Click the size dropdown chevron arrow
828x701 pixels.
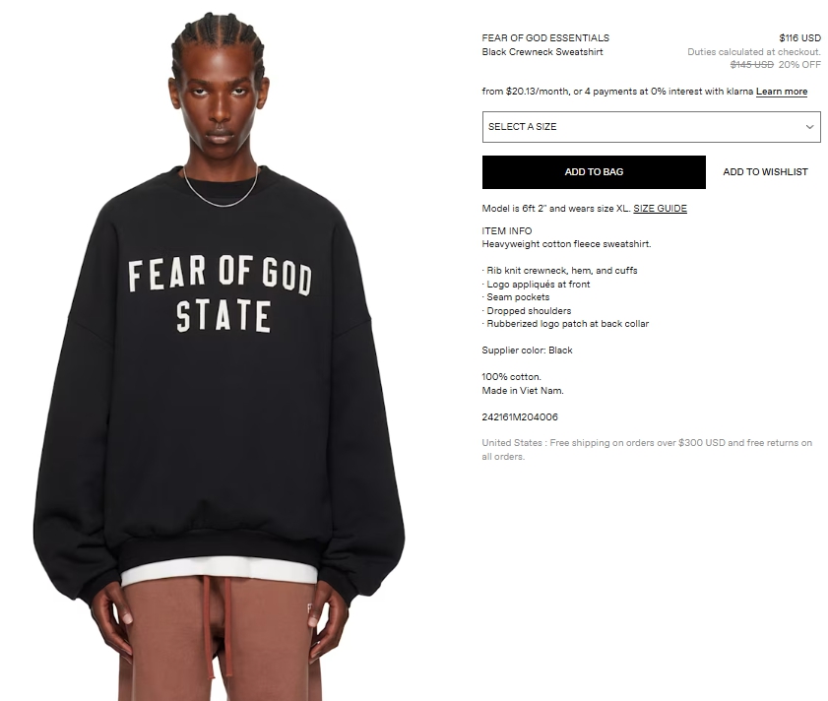tap(809, 127)
